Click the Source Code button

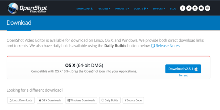[x=133, y=100]
